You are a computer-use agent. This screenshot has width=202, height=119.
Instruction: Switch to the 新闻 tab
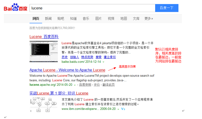tap(48, 19)
